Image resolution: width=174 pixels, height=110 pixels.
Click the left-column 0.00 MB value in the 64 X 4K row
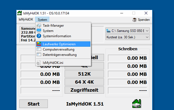click(x=40, y=82)
